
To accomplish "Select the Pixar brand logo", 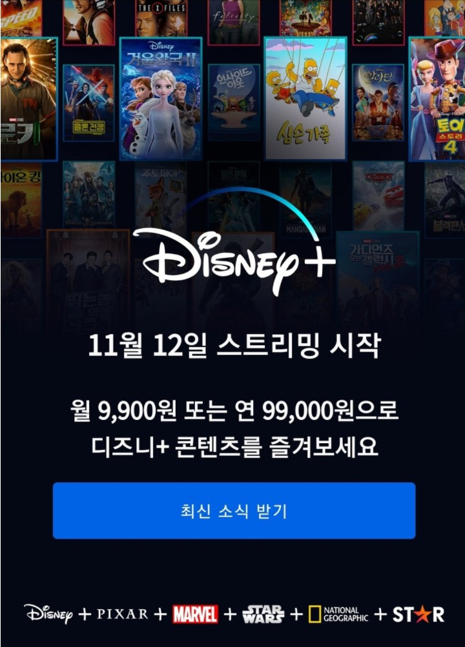I will click(x=122, y=614).
